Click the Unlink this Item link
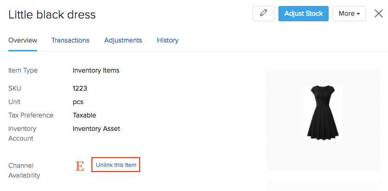The height and width of the screenshot is (191, 388). [x=116, y=165]
